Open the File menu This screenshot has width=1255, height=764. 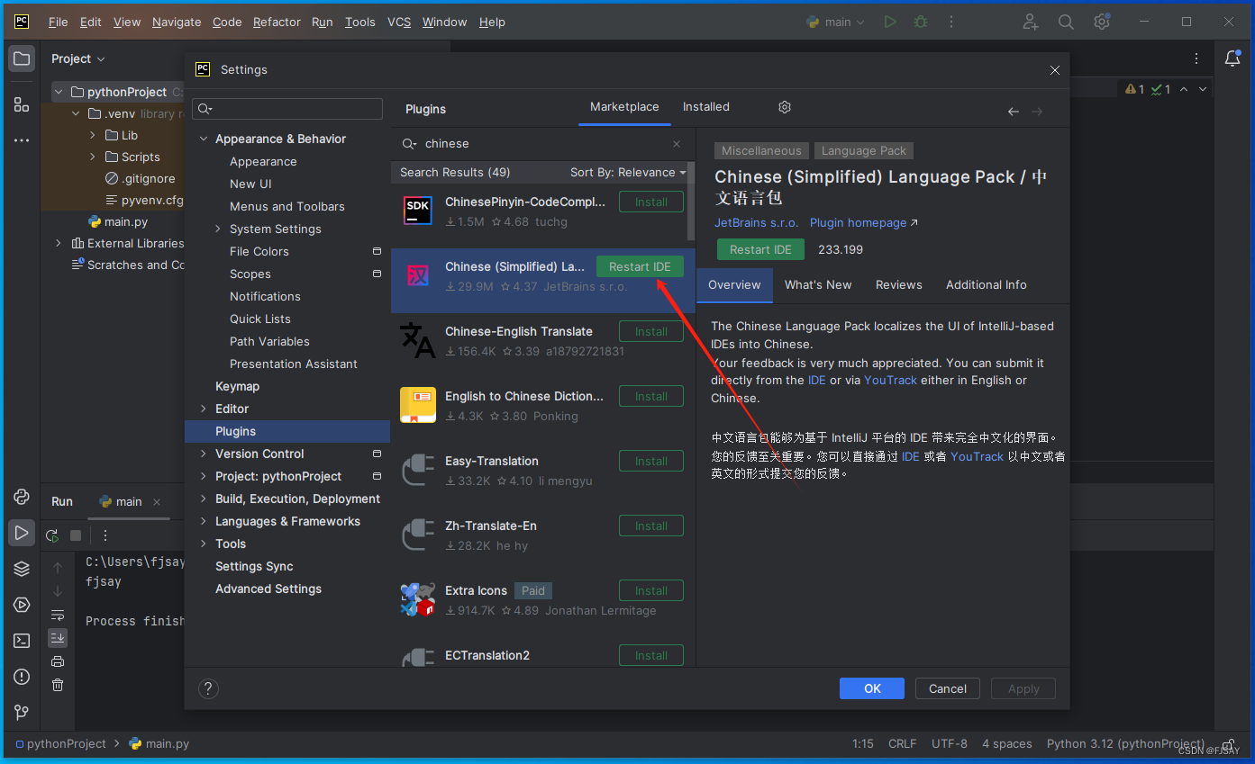pos(58,22)
